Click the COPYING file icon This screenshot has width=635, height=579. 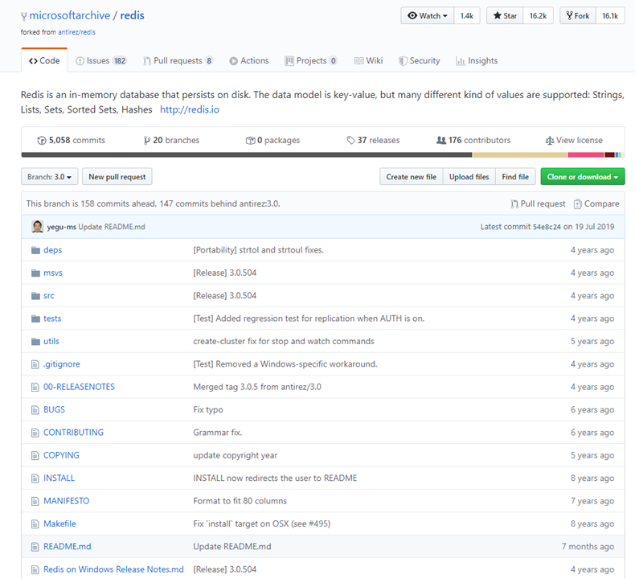tap(35, 455)
